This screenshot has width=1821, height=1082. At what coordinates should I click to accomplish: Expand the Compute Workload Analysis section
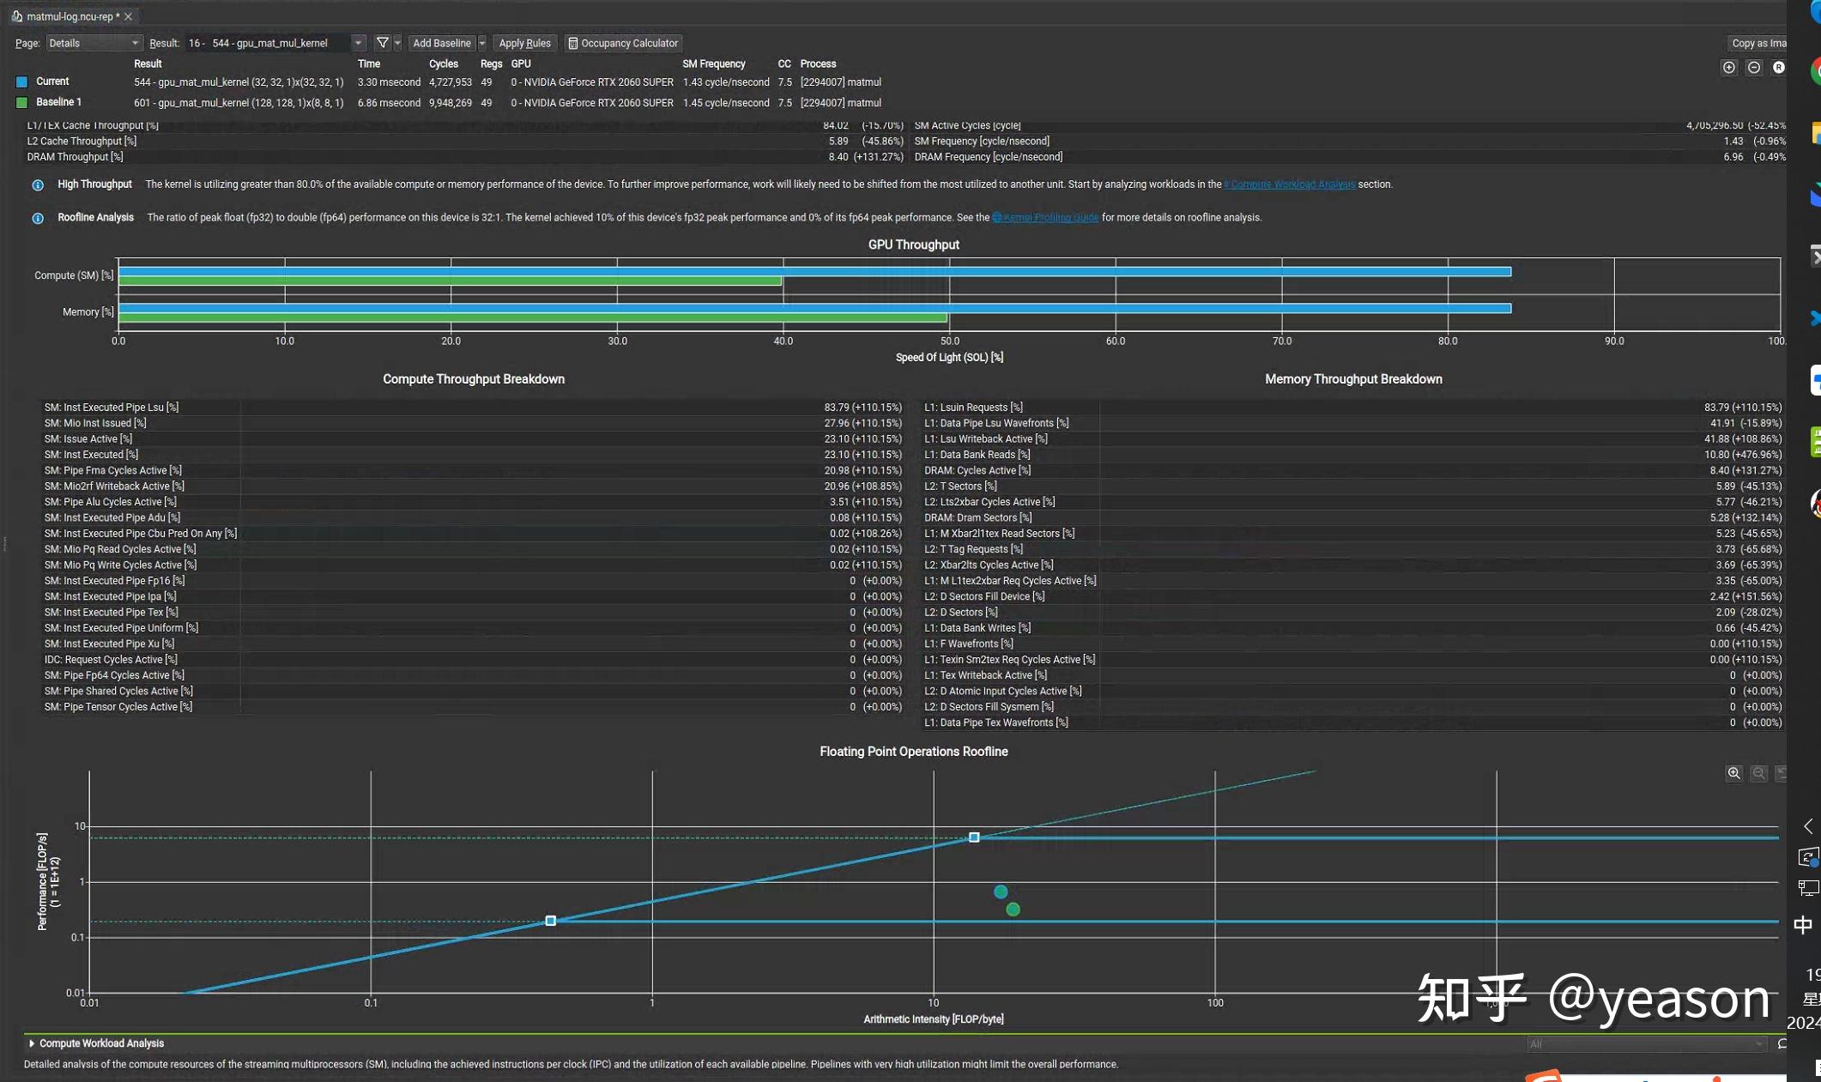click(x=32, y=1043)
